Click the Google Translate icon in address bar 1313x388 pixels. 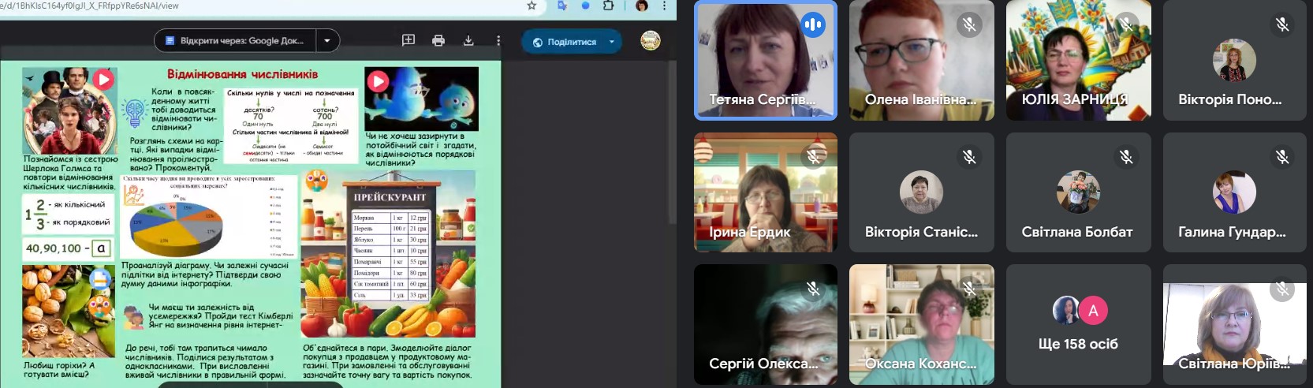561,6
